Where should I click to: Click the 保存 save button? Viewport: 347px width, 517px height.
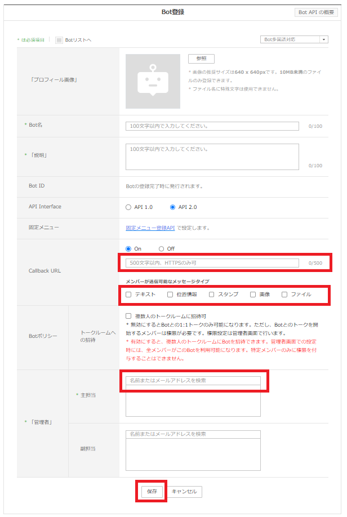click(x=152, y=492)
